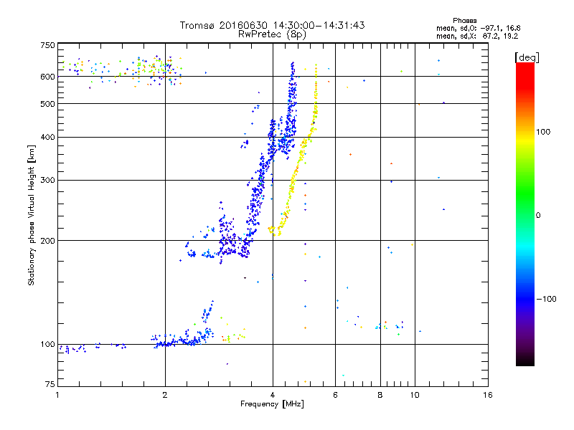Click the colorbar '0' tick label

tap(538, 215)
